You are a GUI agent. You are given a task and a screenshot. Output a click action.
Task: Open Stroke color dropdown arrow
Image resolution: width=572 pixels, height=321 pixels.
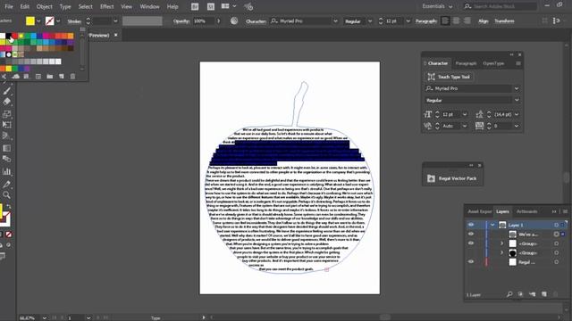[58, 21]
